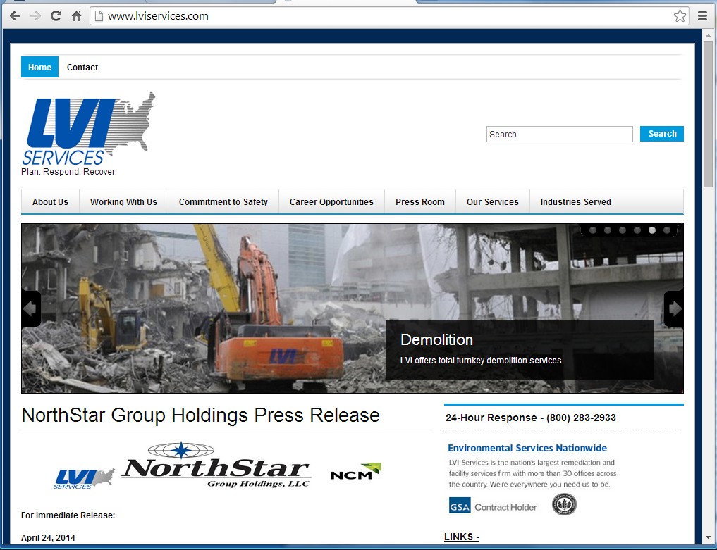Select the first slideshow dot
The image size is (717, 550).
pos(593,230)
